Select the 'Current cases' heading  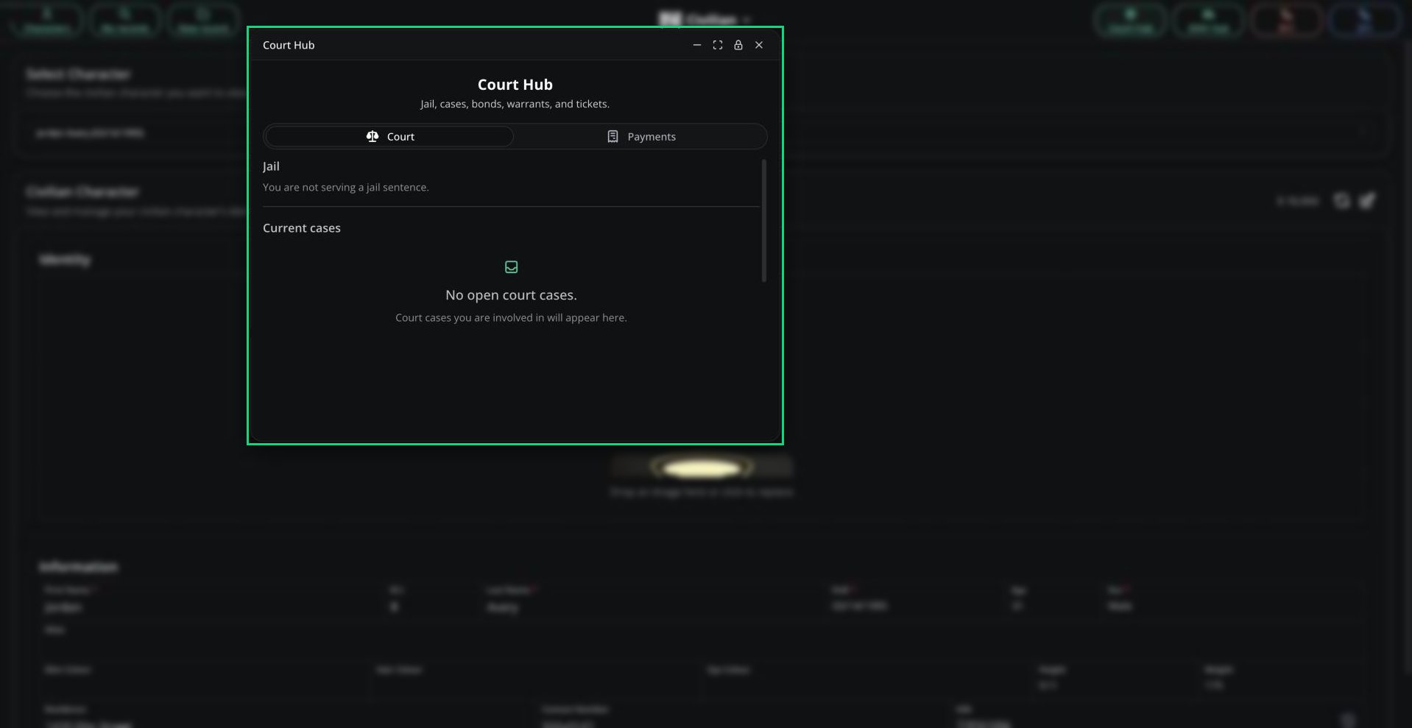(302, 228)
